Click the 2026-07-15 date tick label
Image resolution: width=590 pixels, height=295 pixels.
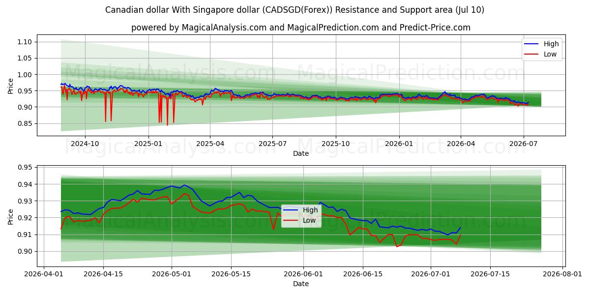pos(490,274)
